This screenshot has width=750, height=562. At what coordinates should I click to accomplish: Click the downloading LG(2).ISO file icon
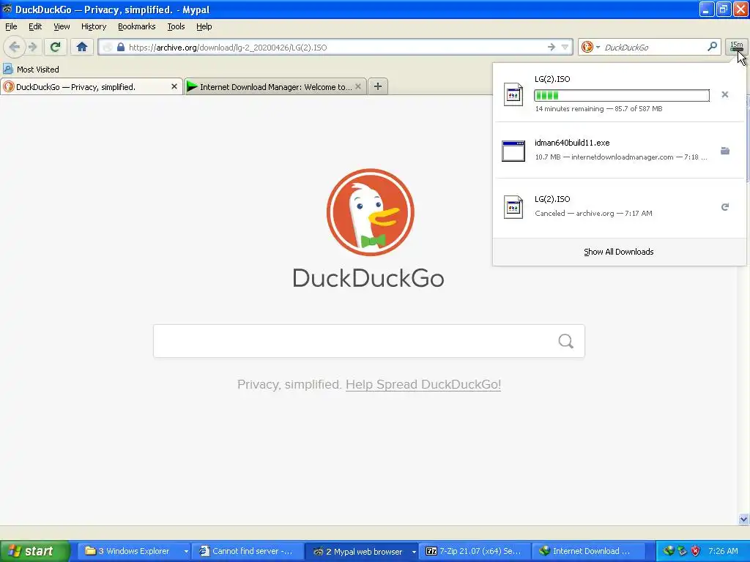click(513, 94)
